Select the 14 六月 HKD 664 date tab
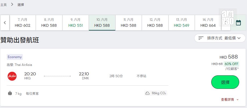Viewport: 247px width, 108px height. (208, 23)
